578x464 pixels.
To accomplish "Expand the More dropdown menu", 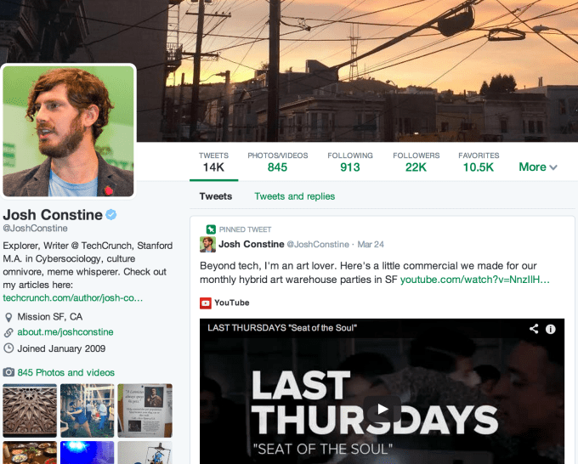I will [538, 167].
